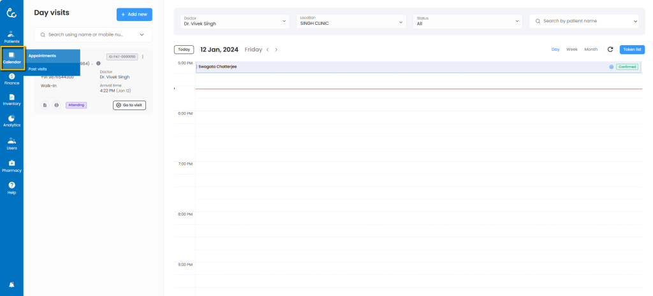Expand the Status filter dropdown
The width and height of the screenshot is (653, 296).
[467, 21]
